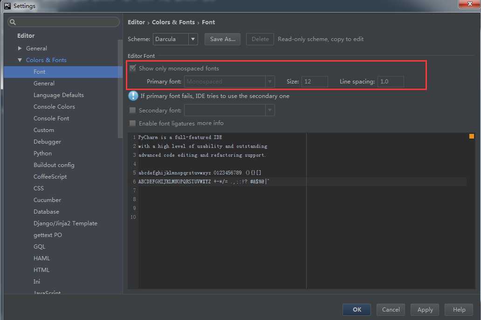The width and height of the screenshot is (481, 320).
Task: Open the Primary font dropdown arrow
Action: [270, 81]
